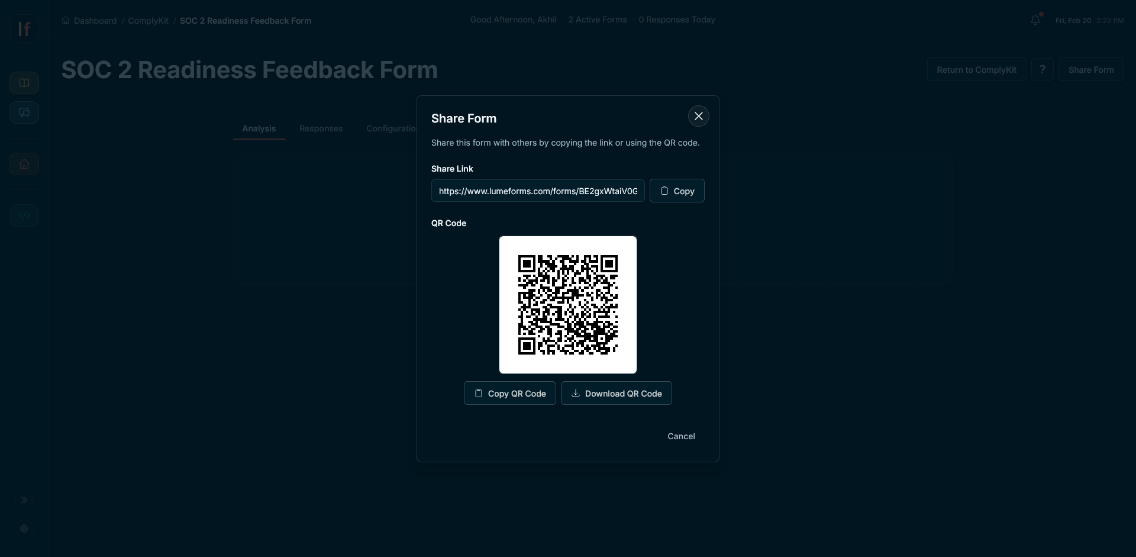The width and height of the screenshot is (1136, 557).
Task: Select the home icon in sidebar
Action: (24, 164)
